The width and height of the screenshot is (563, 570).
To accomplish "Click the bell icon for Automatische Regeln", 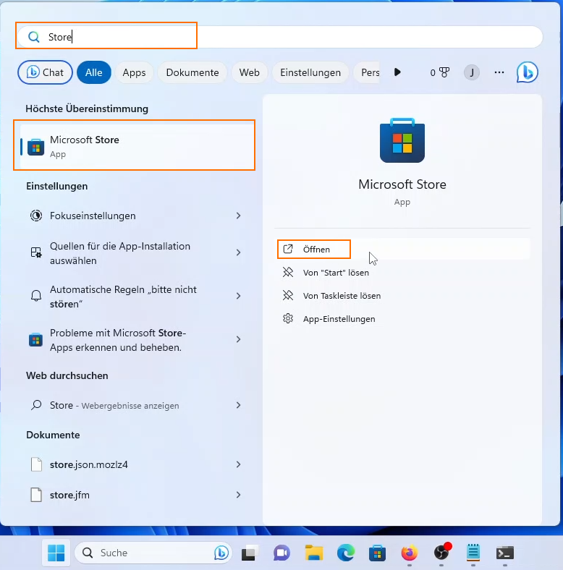I will click(36, 296).
